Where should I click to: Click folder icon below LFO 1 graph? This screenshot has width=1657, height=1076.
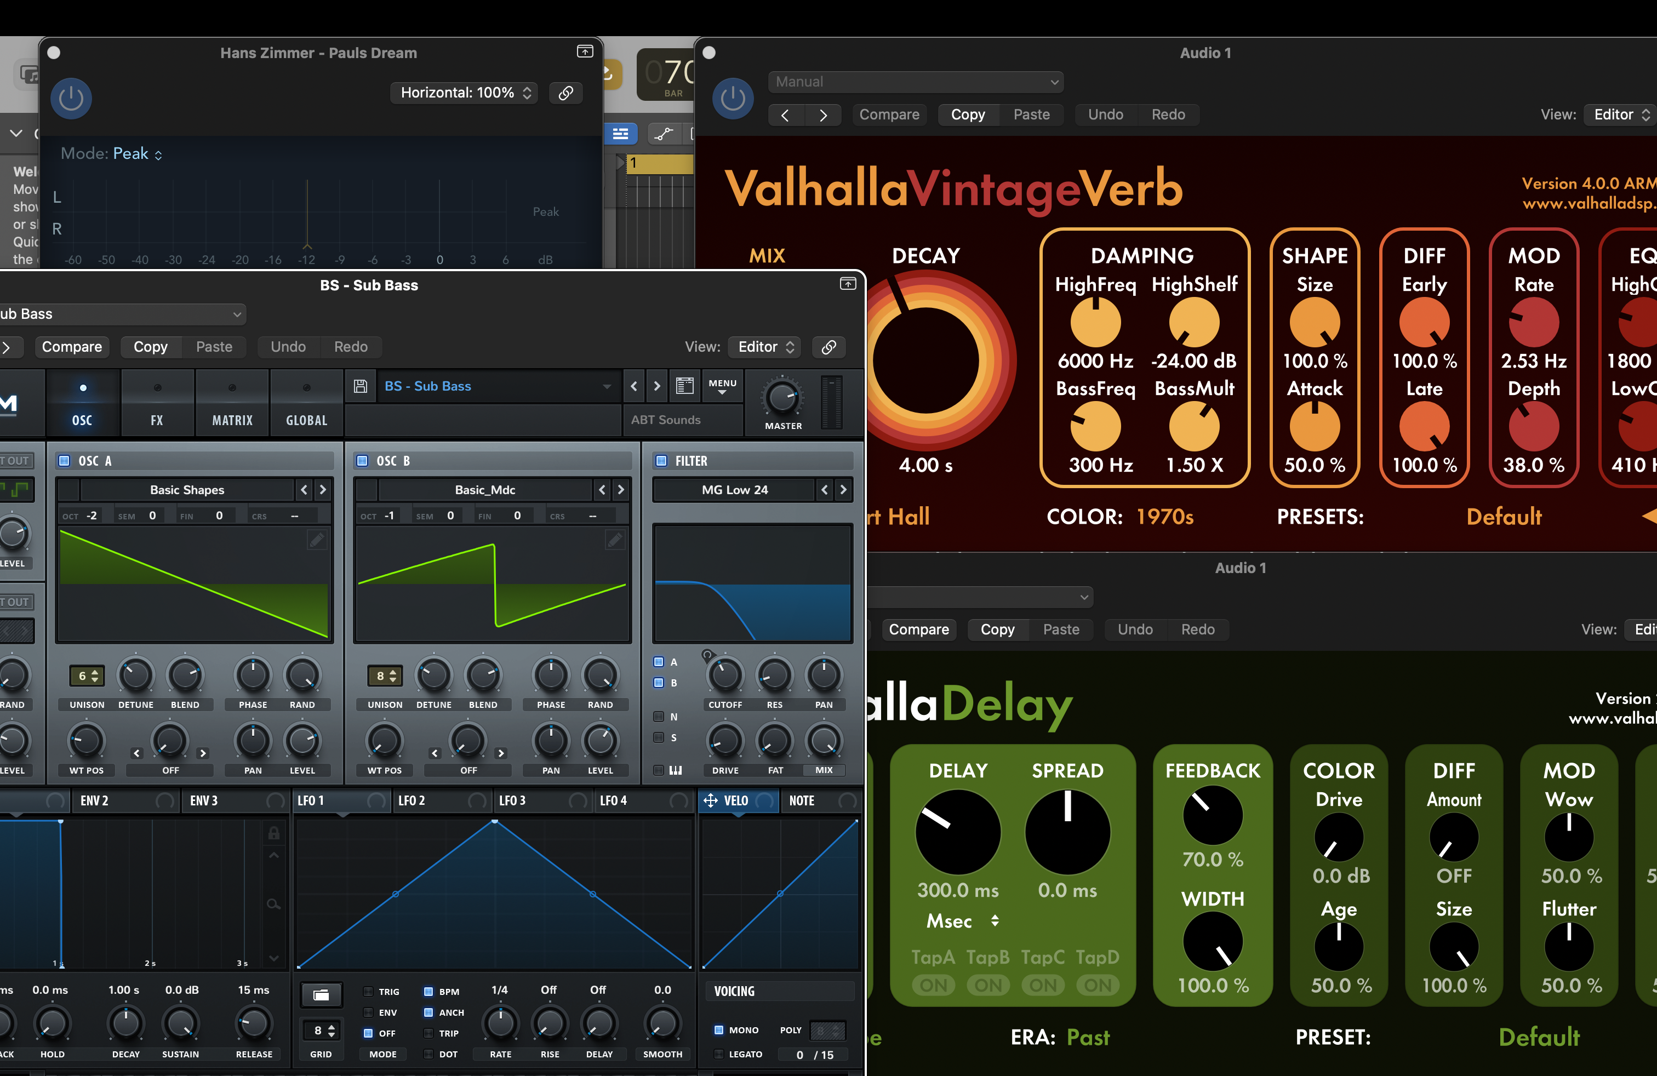point(321,994)
